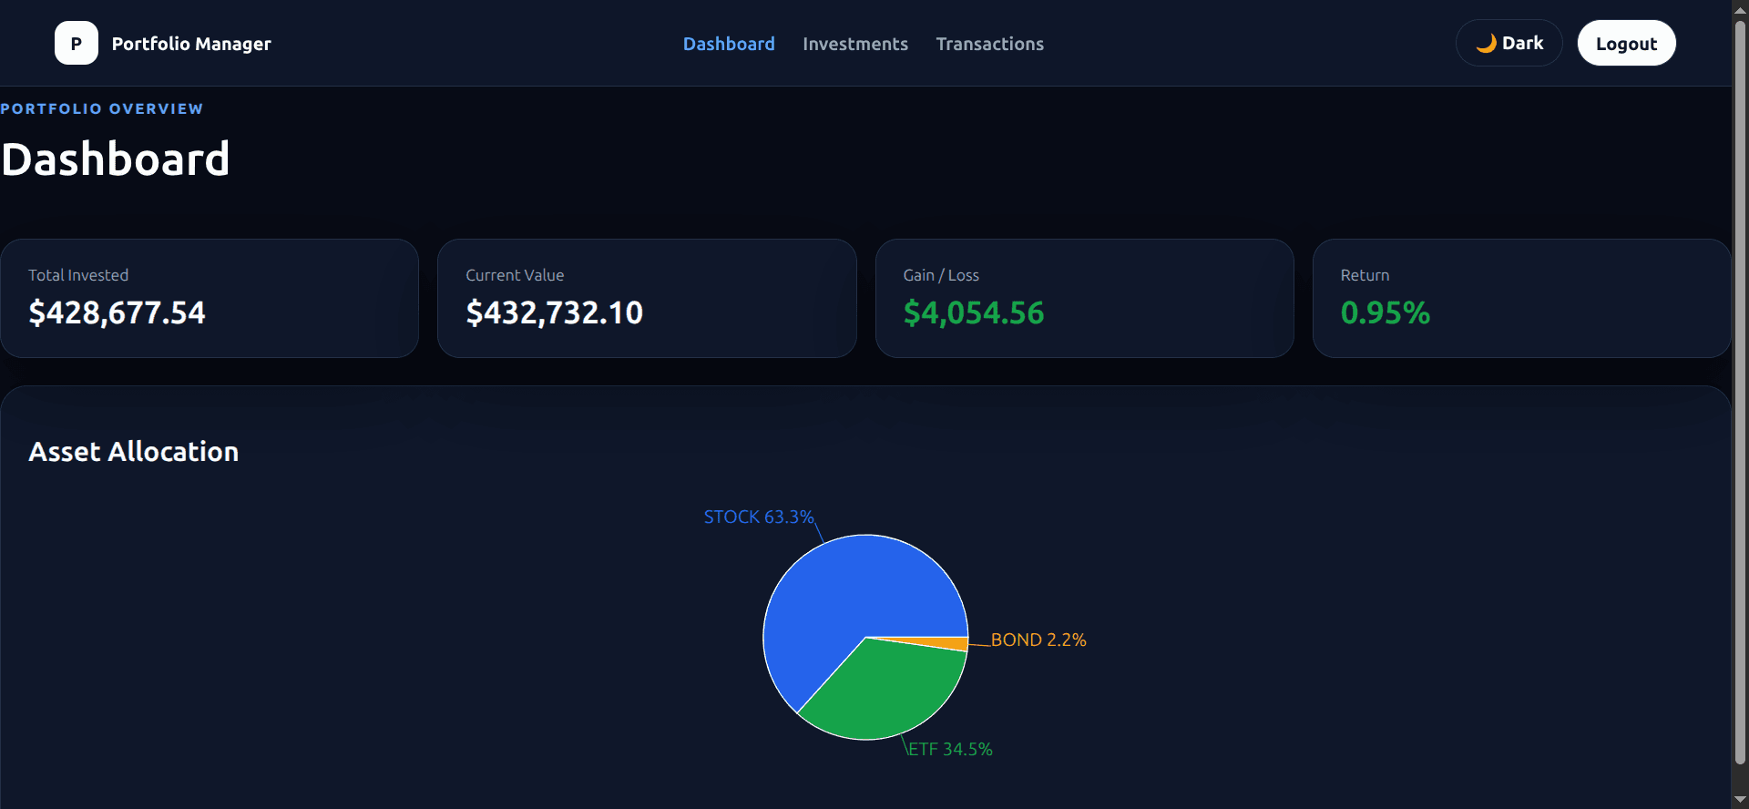Click the BOND 2.2% chart label

tap(1038, 640)
